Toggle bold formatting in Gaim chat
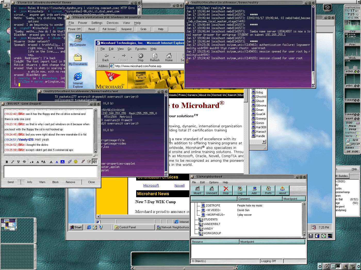Viewport: 361px width, 270px height. click(x=7, y=162)
